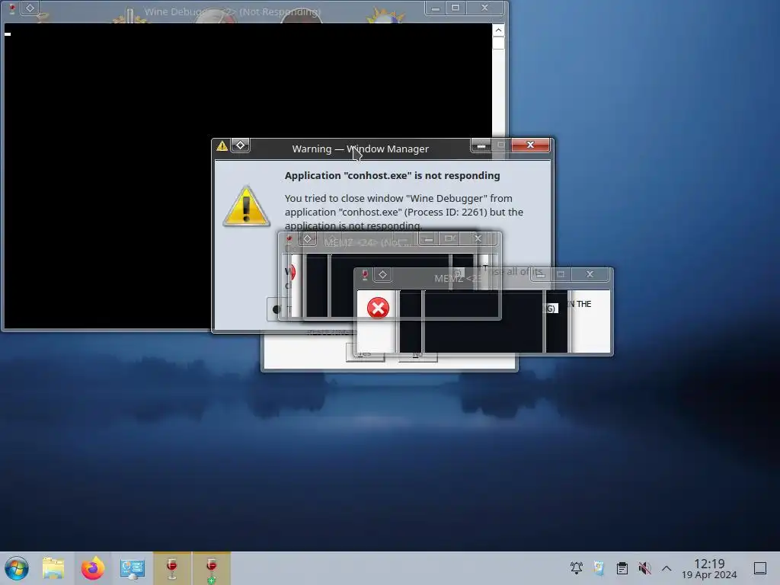Open the system settings taskbar icon
Screen dimensions: 780x585
click(133, 568)
